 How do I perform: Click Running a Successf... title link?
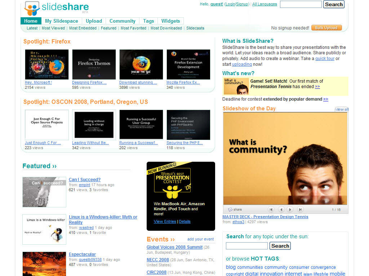(139, 143)
